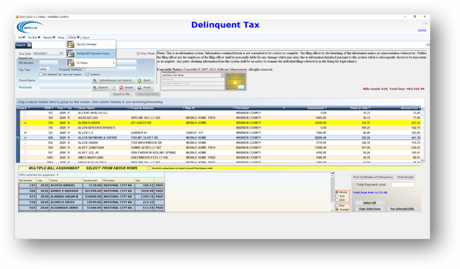
Task: Toggle the Pay Mode checkbox
Action: tap(139, 53)
